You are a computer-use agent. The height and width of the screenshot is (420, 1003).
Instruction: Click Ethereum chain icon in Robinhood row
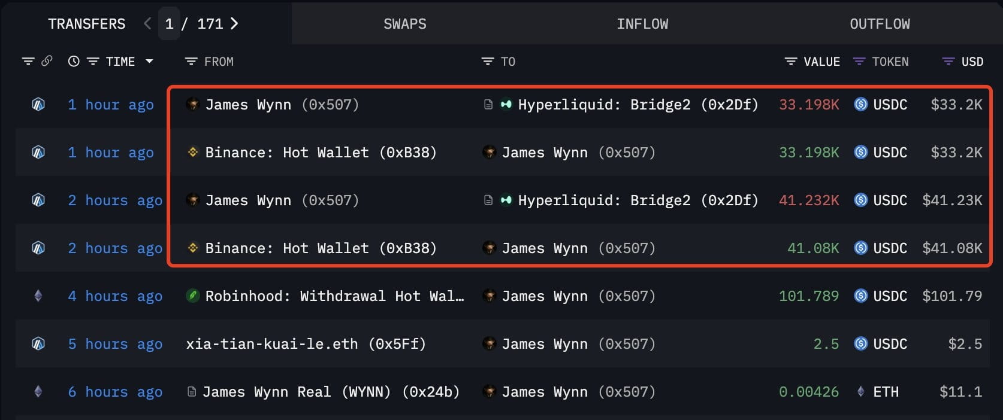[38, 296]
